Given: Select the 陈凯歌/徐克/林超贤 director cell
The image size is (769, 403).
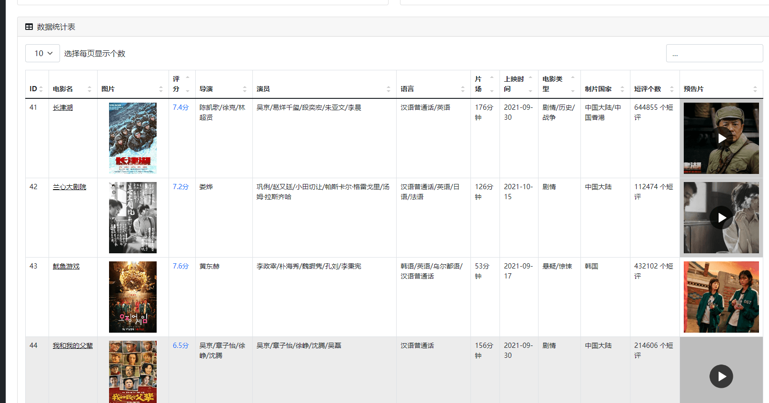Looking at the screenshot, I should pyautogui.click(x=224, y=138).
